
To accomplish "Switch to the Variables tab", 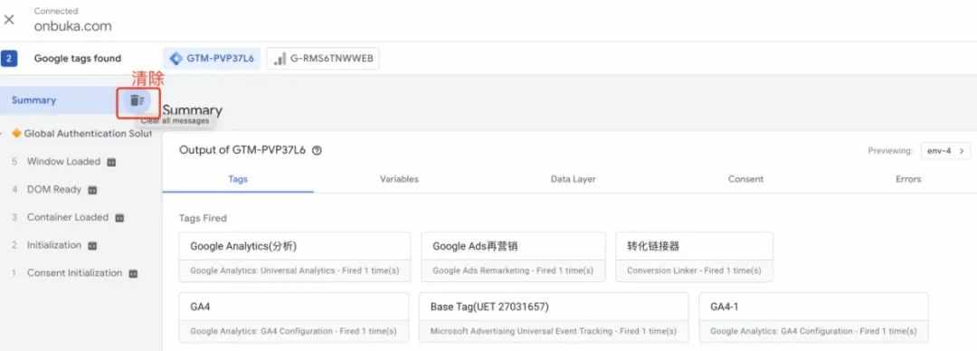I will [399, 179].
